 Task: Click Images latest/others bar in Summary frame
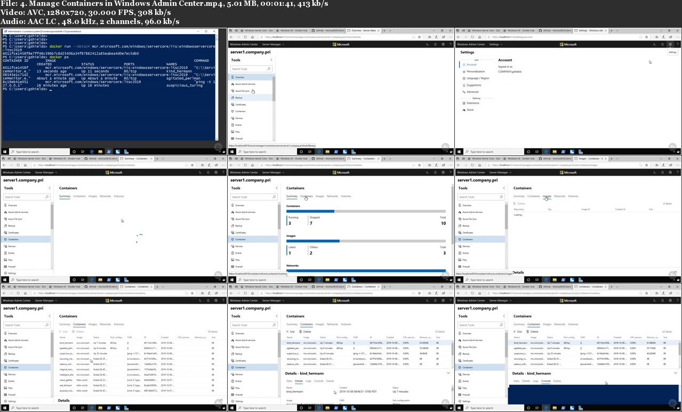pyautogui.click(x=366, y=241)
